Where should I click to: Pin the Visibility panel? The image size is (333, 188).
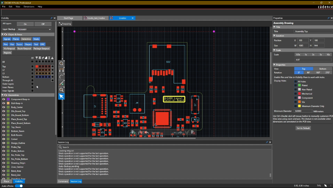coord(51,18)
